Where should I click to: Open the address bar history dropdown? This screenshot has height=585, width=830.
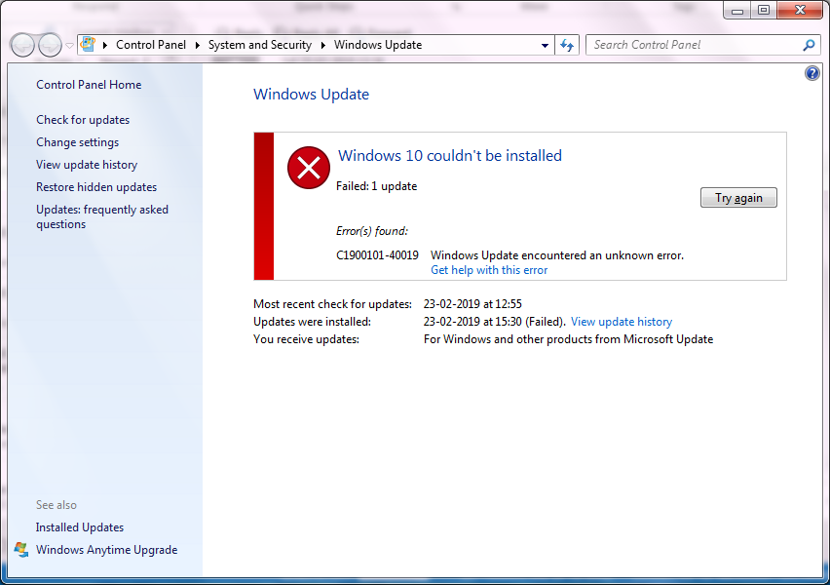pos(545,46)
